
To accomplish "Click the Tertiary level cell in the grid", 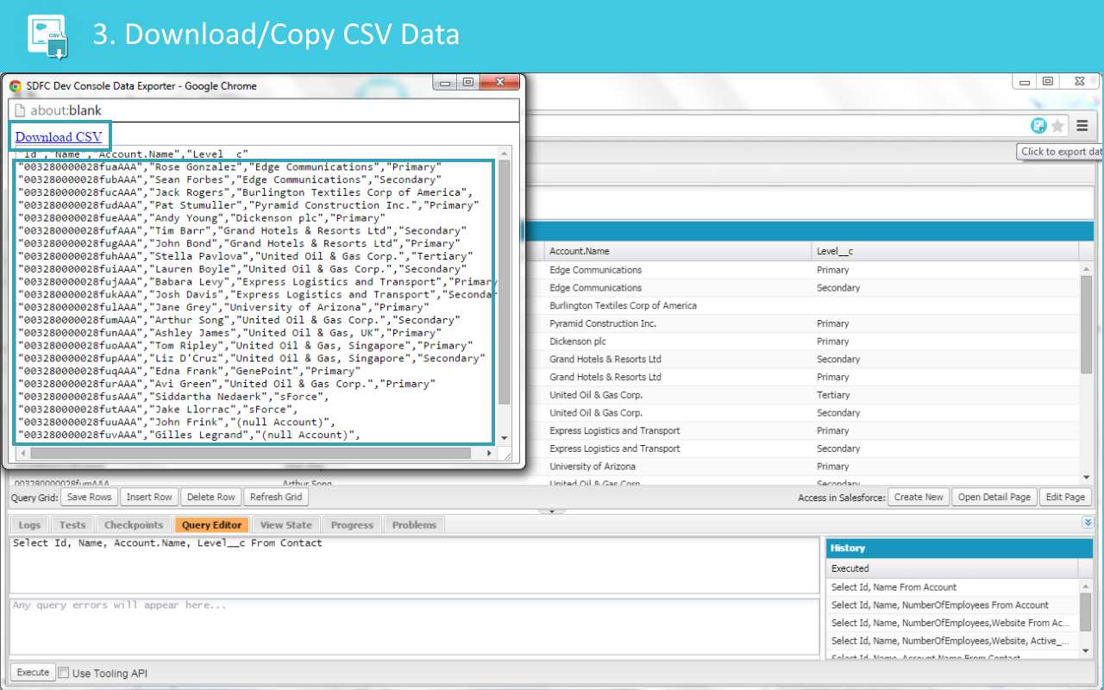I will (x=945, y=395).
